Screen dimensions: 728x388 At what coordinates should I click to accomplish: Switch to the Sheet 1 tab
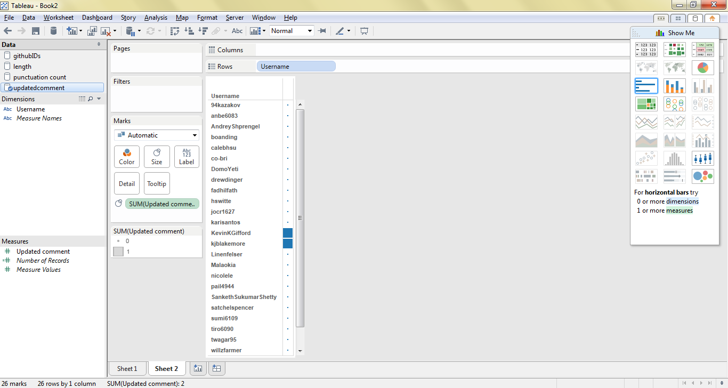pyautogui.click(x=127, y=368)
